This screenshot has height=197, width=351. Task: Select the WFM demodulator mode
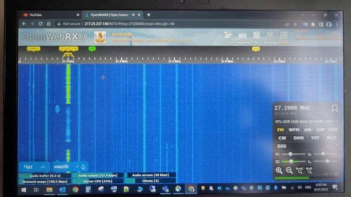click(x=294, y=130)
